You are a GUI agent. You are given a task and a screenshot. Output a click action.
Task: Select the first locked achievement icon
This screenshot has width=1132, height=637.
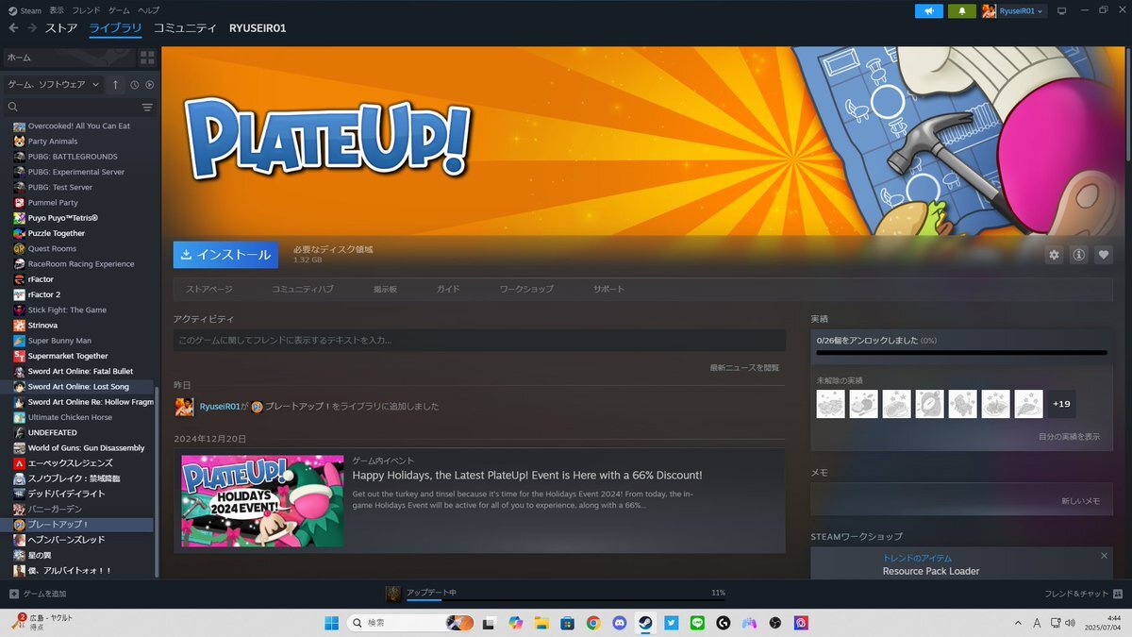click(x=830, y=404)
